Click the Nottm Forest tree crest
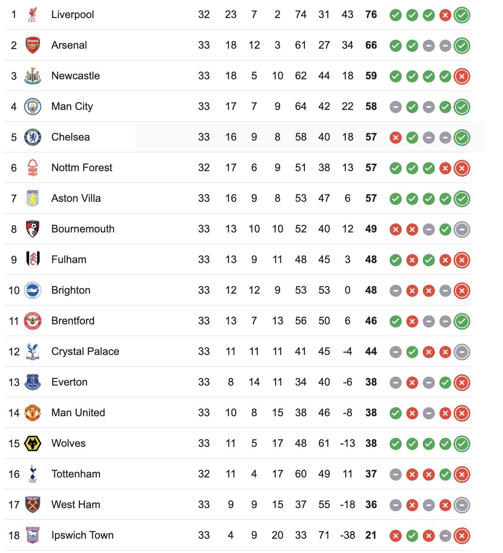The height and width of the screenshot is (553, 503). (x=32, y=168)
